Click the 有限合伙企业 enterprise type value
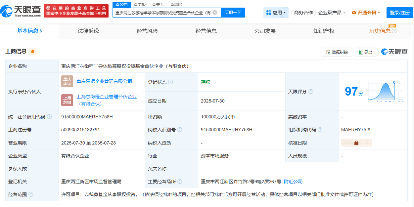414x207 pixels. [75, 156]
